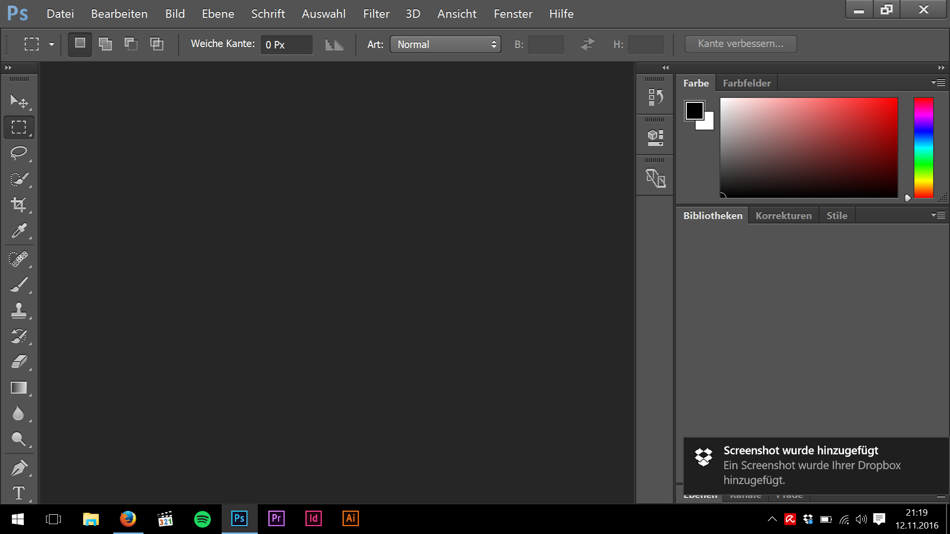The width and height of the screenshot is (950, 534).
Task: Open the Farbe panel flyout menu
Action: [x=939, y=83]
